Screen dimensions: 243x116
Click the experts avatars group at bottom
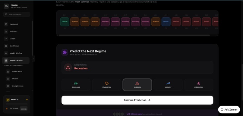click(x=118, y=114)
